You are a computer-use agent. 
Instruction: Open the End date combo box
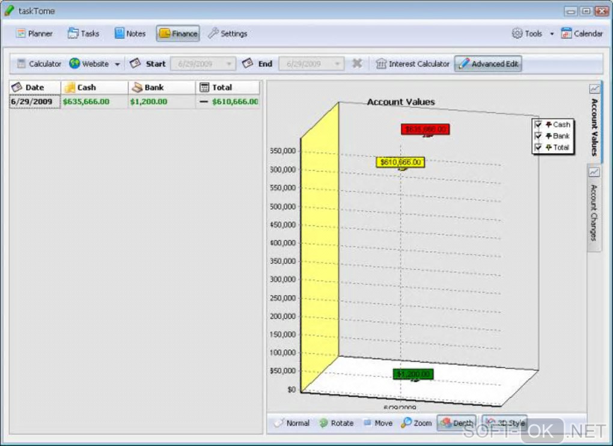(x=311, y=64)
